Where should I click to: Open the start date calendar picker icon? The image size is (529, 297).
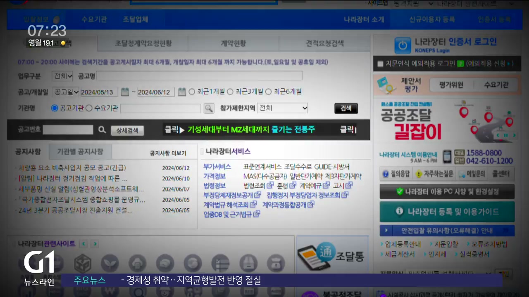[x=125, y=92]
